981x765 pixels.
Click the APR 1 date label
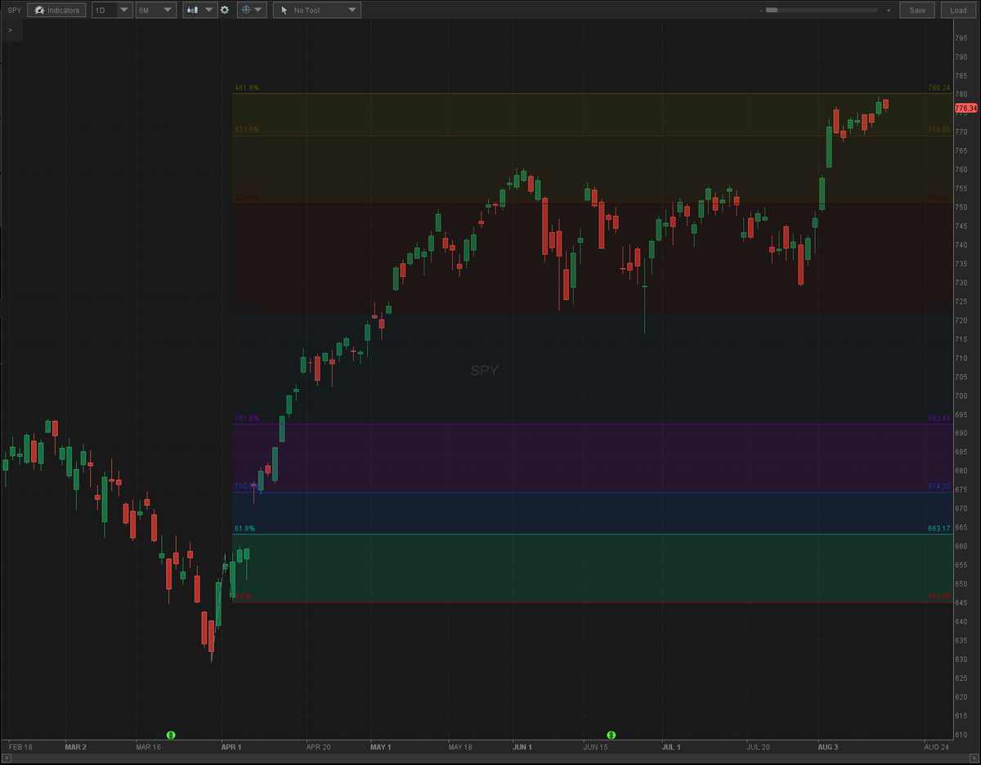pos(231,747)
